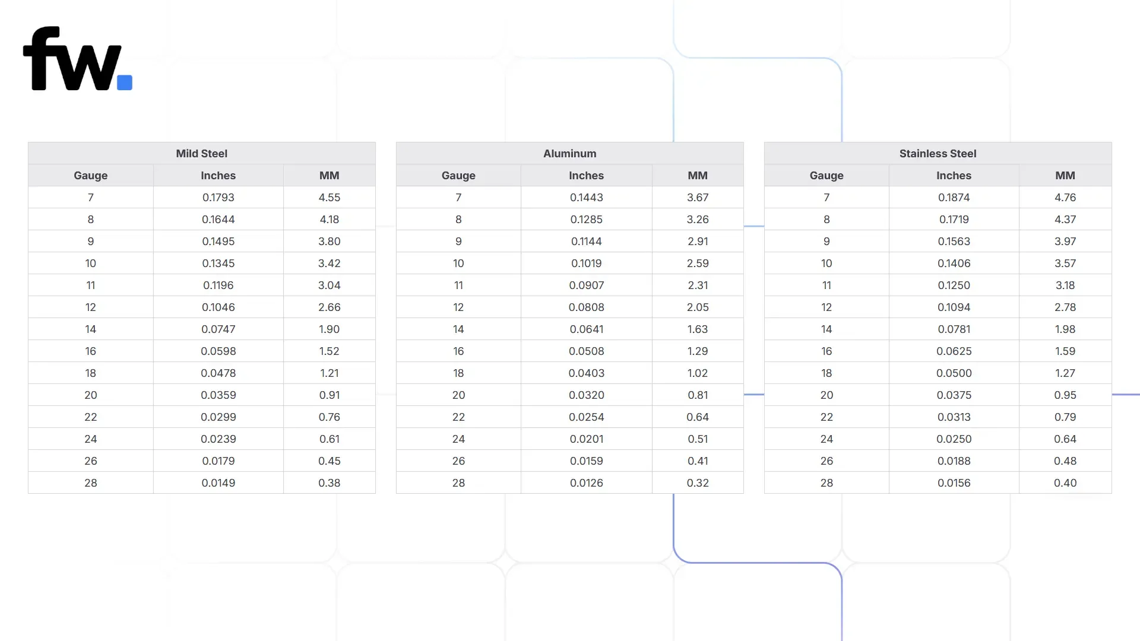Select the 0.0149 cell in Mild Steel
1140x641 pixels.
pos(218,483)
